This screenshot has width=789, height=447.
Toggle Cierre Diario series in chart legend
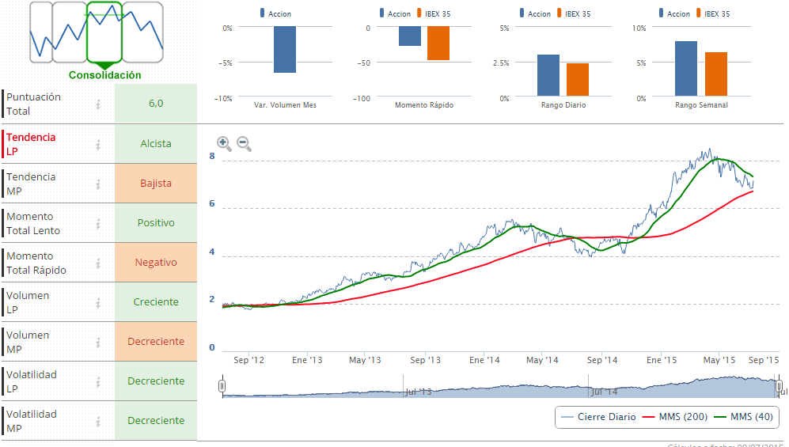coord(598,417)
